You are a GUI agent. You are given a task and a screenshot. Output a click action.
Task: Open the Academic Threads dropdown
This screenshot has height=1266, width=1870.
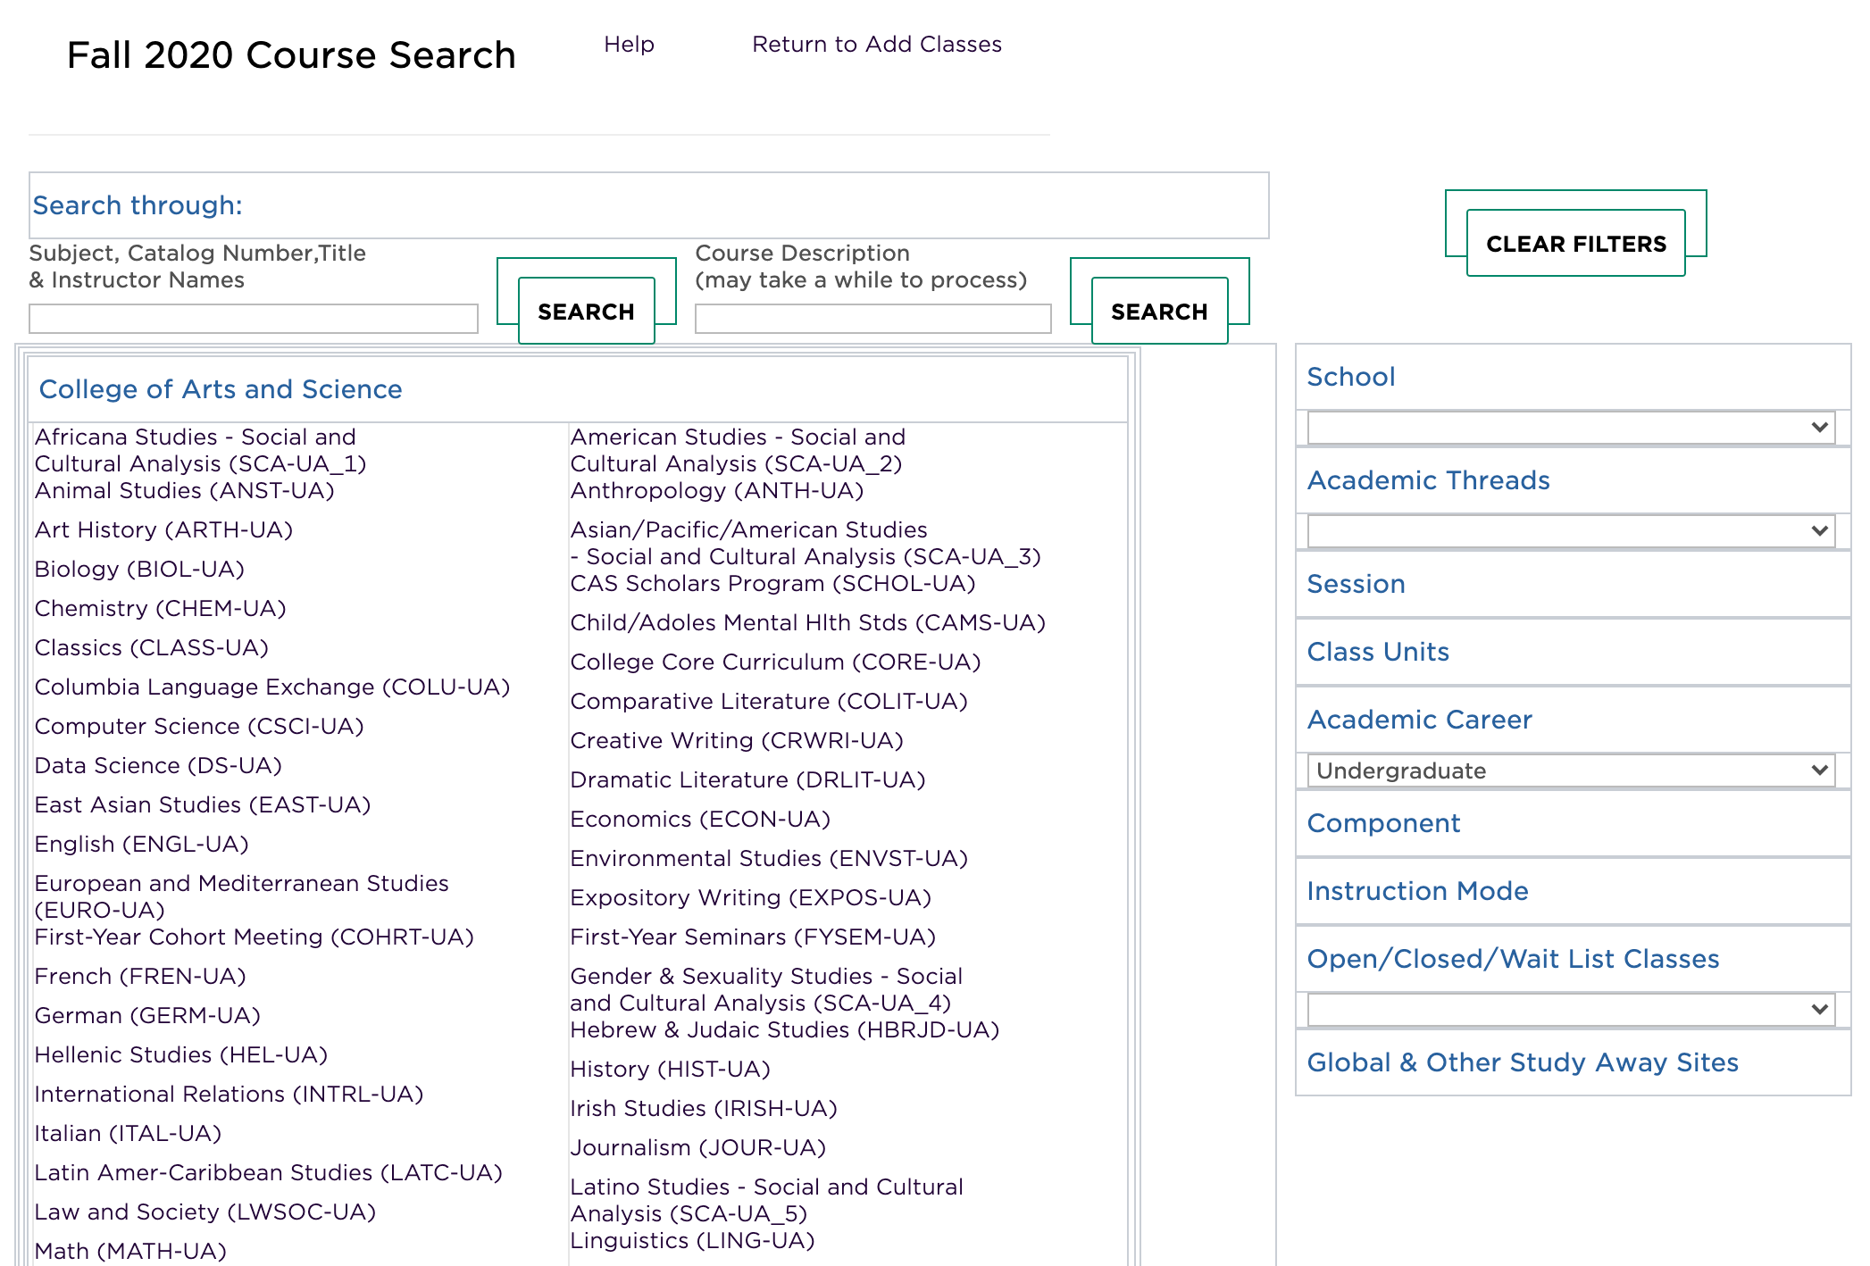tap(1571, 531)
